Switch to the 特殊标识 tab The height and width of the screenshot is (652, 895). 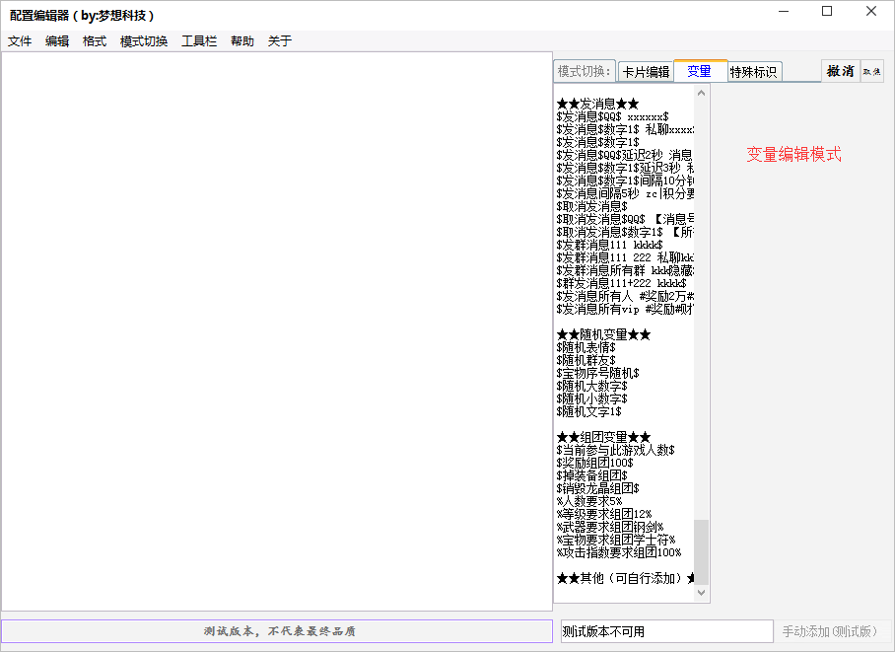tap(754, 70)
